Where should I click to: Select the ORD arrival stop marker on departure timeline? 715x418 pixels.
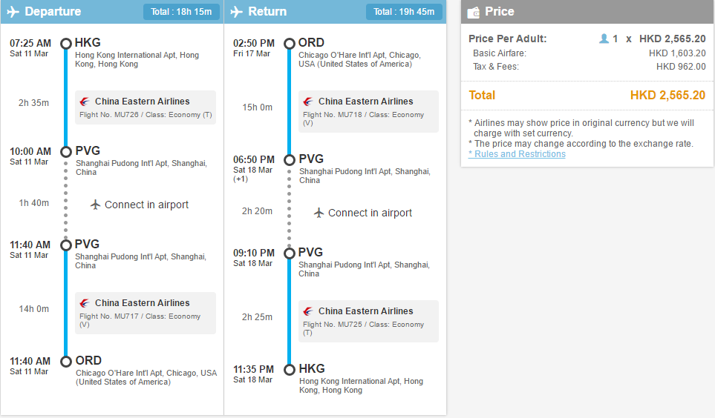pos(66,361)
